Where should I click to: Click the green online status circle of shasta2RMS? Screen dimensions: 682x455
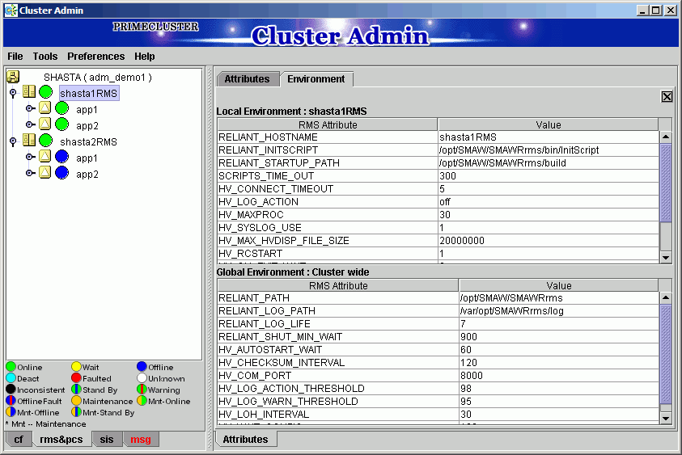pos(45,141)
